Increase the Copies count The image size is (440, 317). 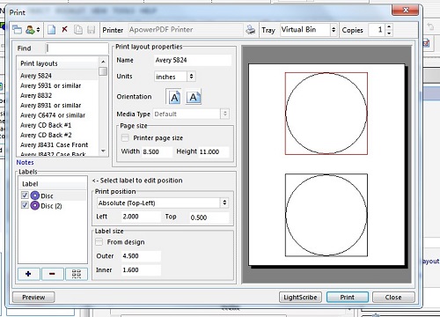tap(389, 27)
